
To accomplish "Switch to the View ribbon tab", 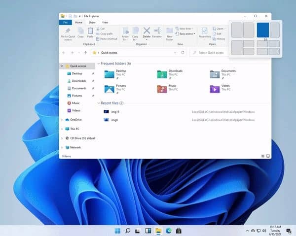I will (x=105, y=22).
